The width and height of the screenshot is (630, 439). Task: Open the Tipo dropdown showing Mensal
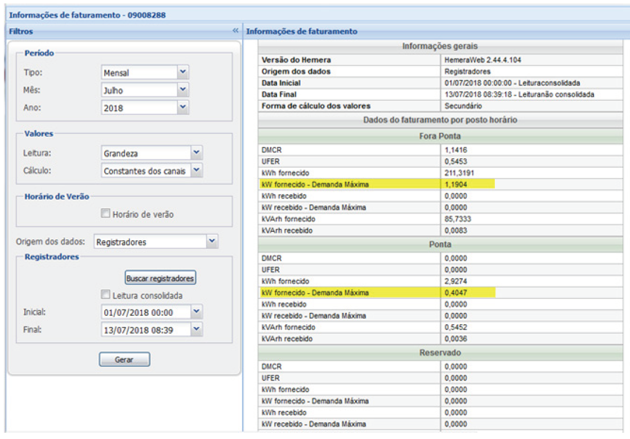click(182, 72)
